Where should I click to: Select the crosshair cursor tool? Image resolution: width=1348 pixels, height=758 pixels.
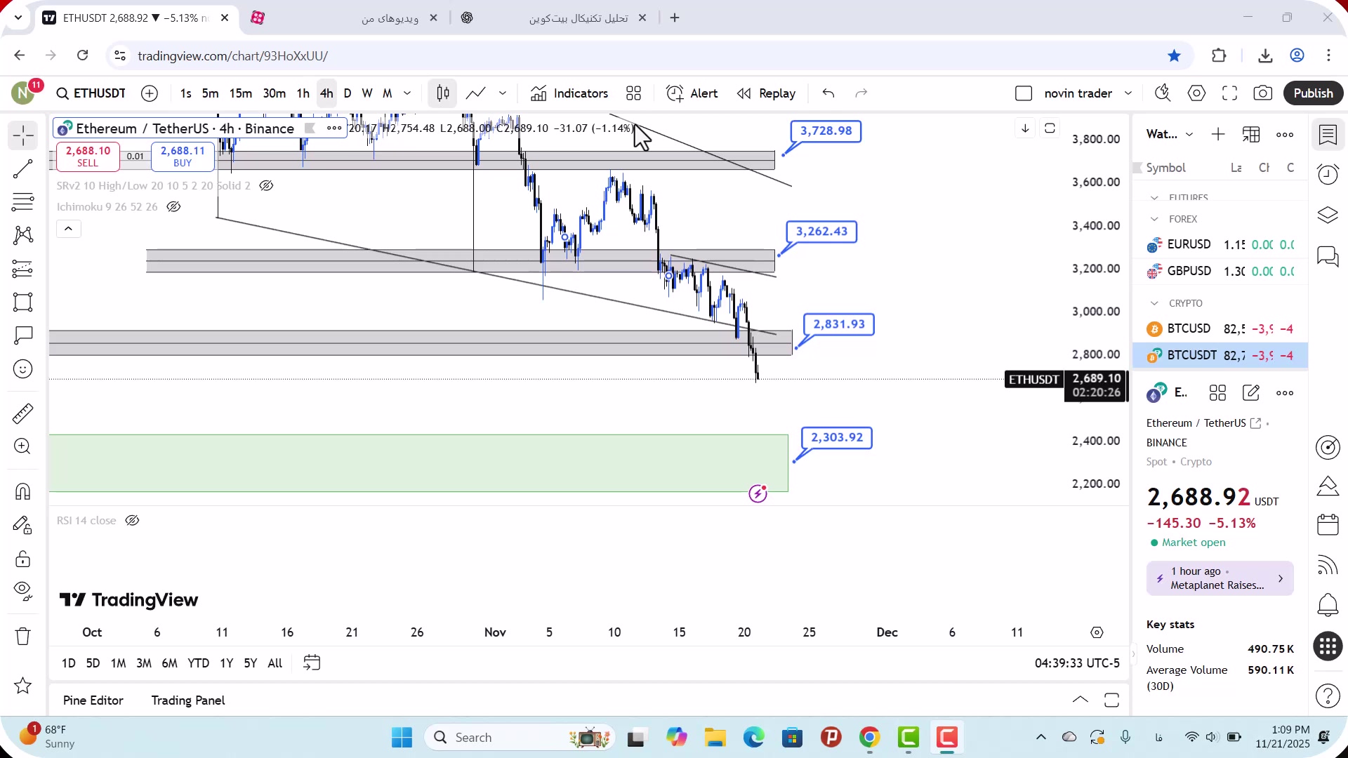(23, 135)
